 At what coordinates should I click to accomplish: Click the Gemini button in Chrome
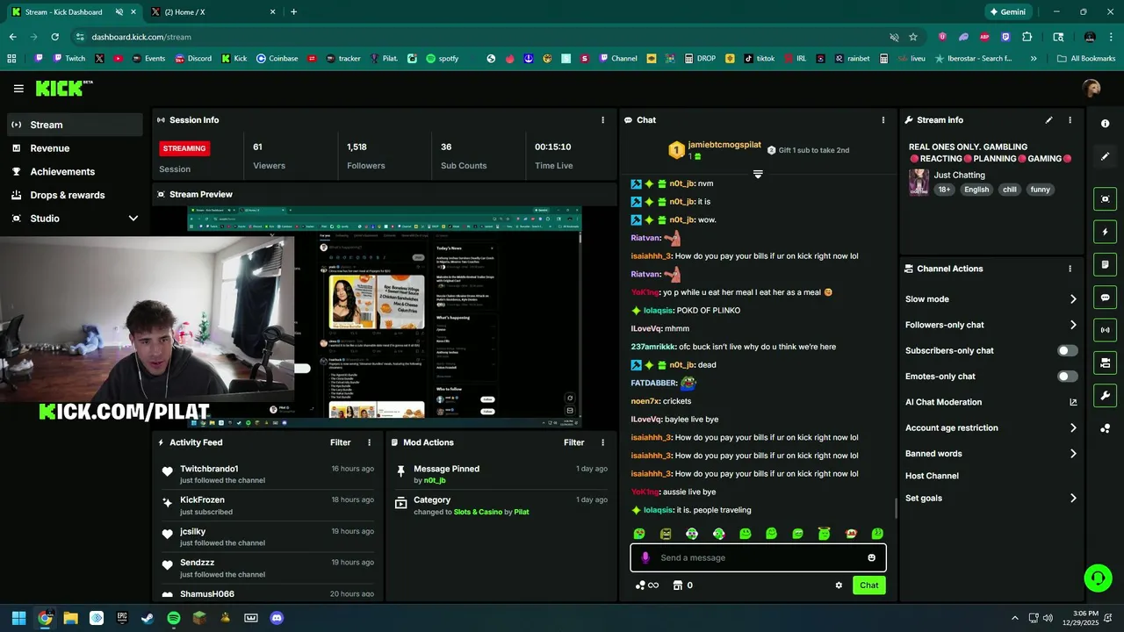[x=1008, y=12]
